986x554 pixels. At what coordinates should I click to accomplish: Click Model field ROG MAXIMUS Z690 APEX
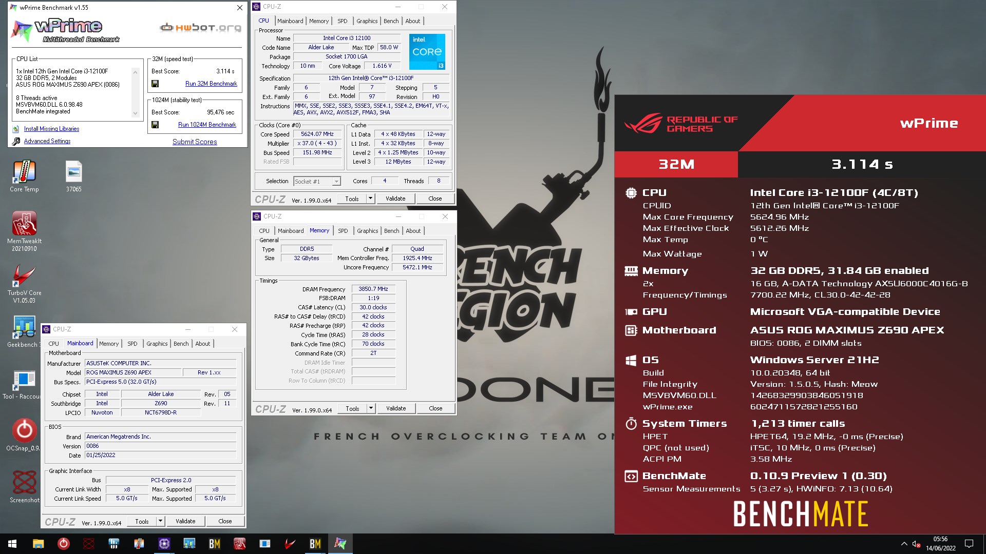pyautogui.click(x=132, y=373)
